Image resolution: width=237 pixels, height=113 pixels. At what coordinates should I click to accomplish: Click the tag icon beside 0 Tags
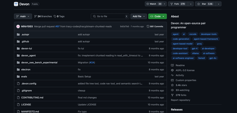(x=55, y=16)
